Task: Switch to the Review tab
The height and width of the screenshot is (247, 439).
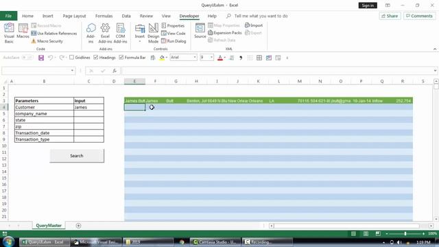Action: coord(146,16)
